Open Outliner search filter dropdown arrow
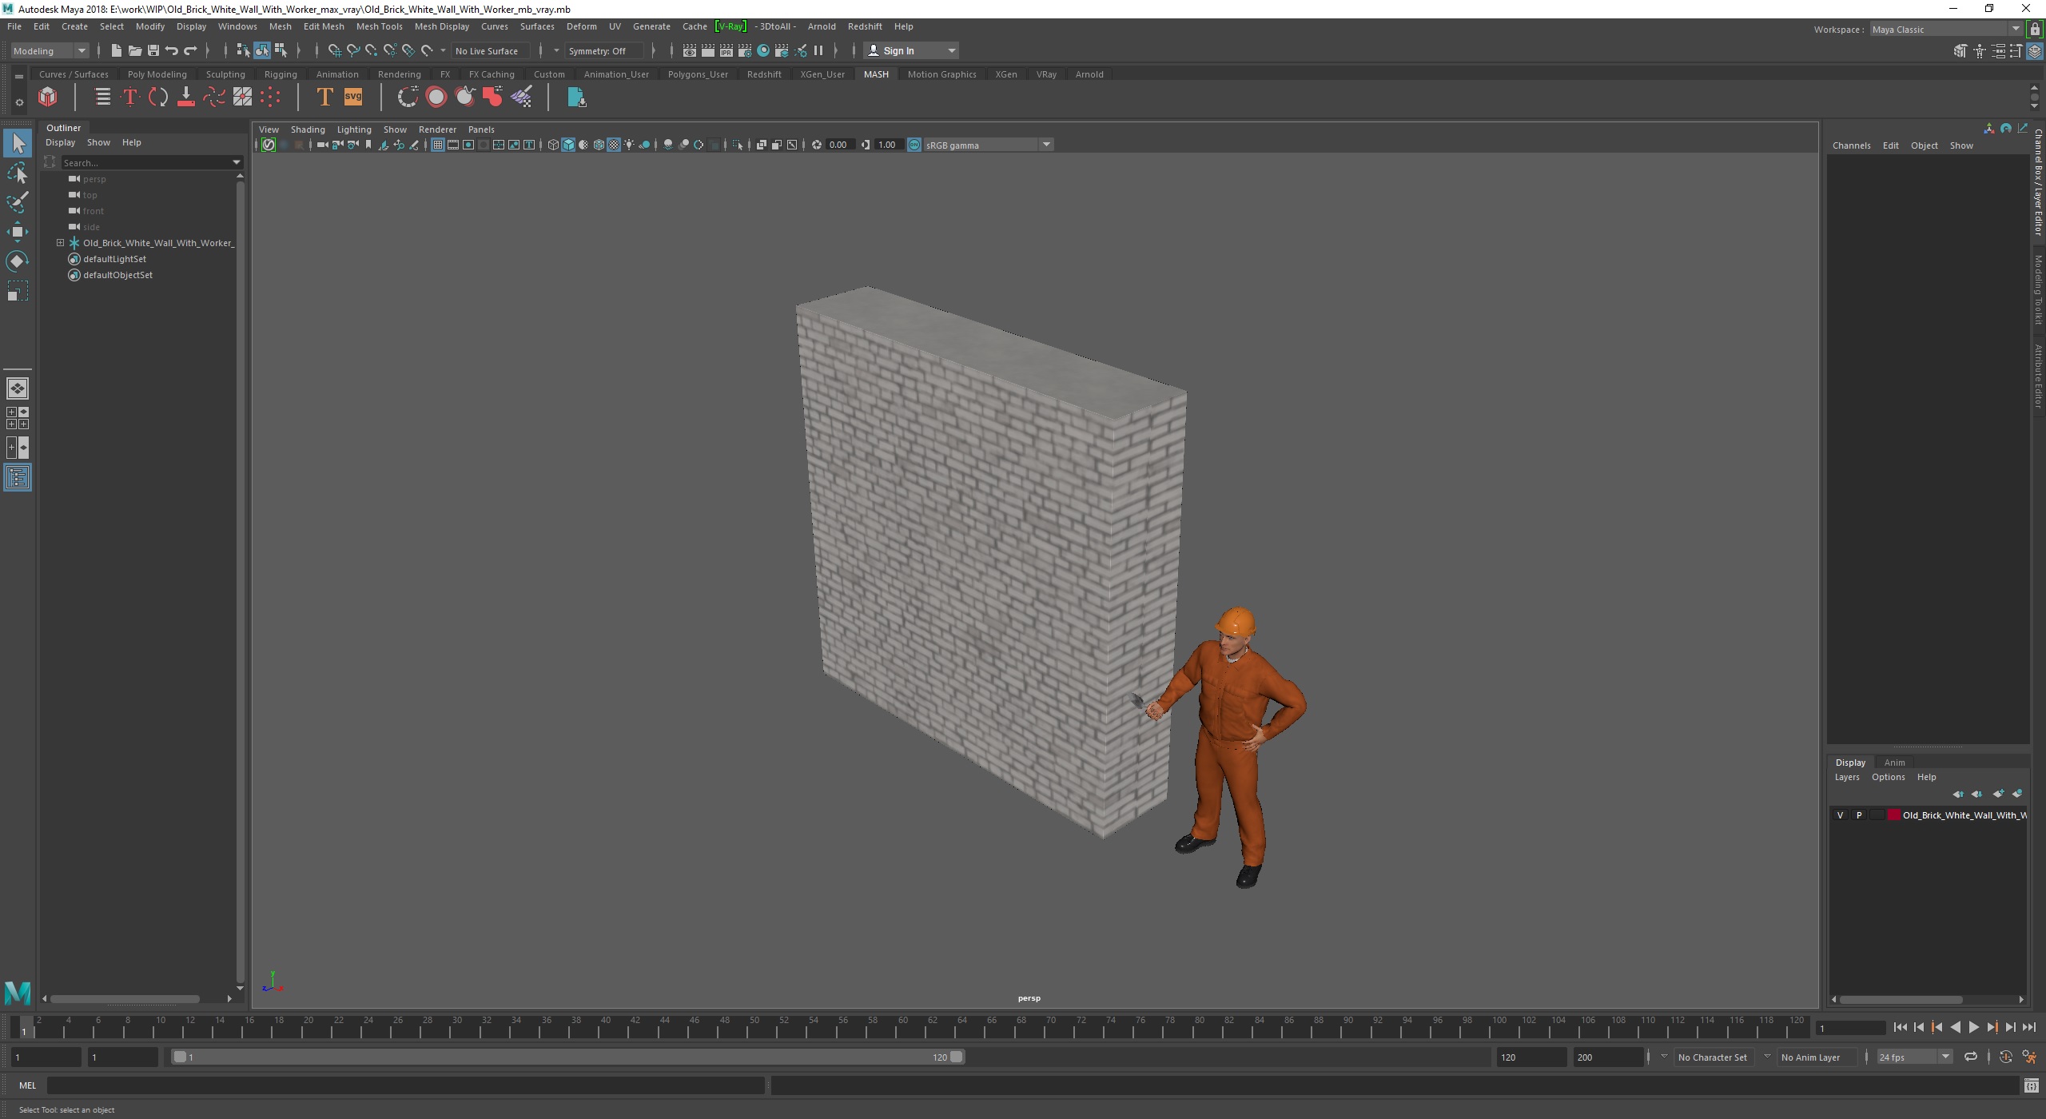Screen dimensions: 2046x1119 237,162
